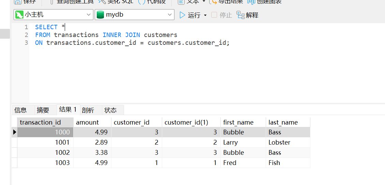Viewport: 385px width, 185px height.
Task: Click the Beautify SQL (美化 SQL) tool
Action: click(116, 2)
